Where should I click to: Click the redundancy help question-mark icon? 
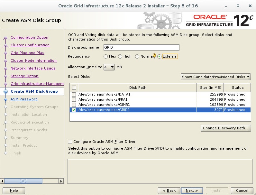tap(154, 56)
